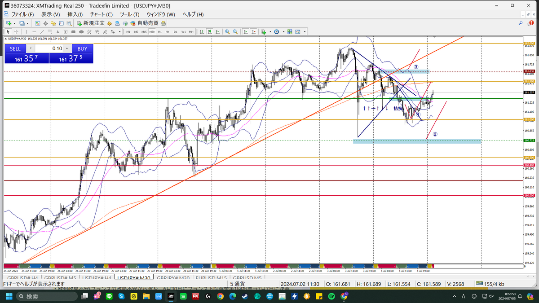Select the vertical line drawing tool
The height and width of the screenshot is (303, 539).
[x=26, y=32]
